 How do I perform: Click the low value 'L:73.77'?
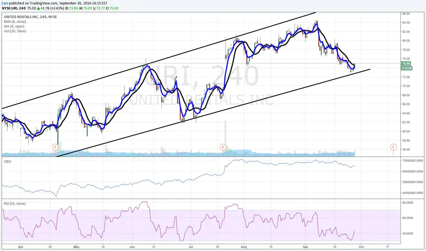coord(99,8)
